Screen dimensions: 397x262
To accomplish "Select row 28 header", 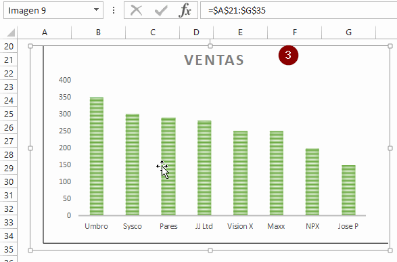I will click(x=9, y=155).
